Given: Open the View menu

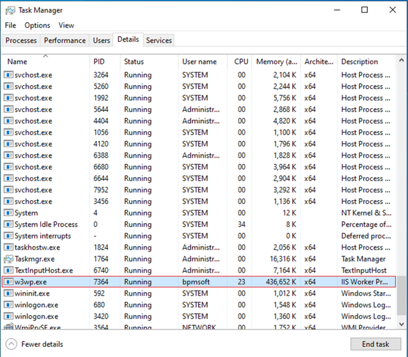Looking at the screenshot, I should coord(66,25).
